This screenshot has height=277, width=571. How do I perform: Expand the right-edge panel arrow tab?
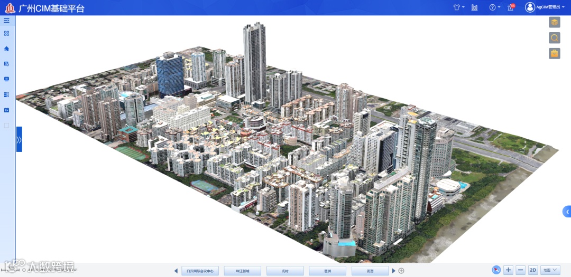tap(567, 212)
